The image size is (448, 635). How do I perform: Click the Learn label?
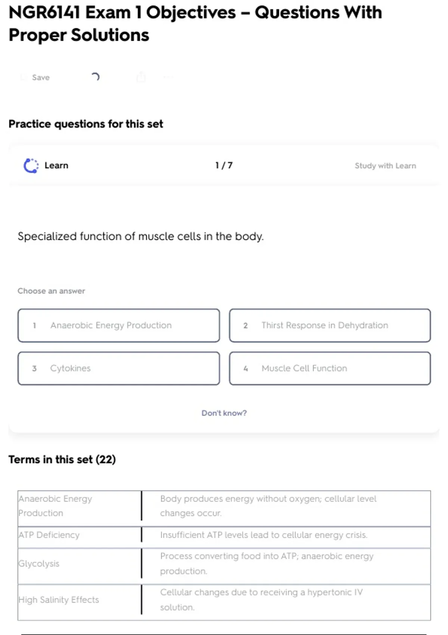click(56, 165)
